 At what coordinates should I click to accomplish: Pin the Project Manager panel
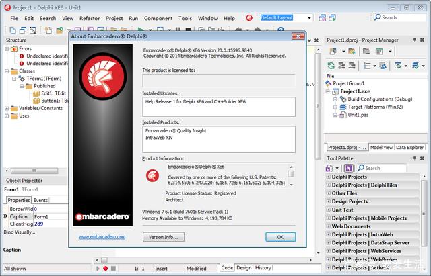[415, 40]
